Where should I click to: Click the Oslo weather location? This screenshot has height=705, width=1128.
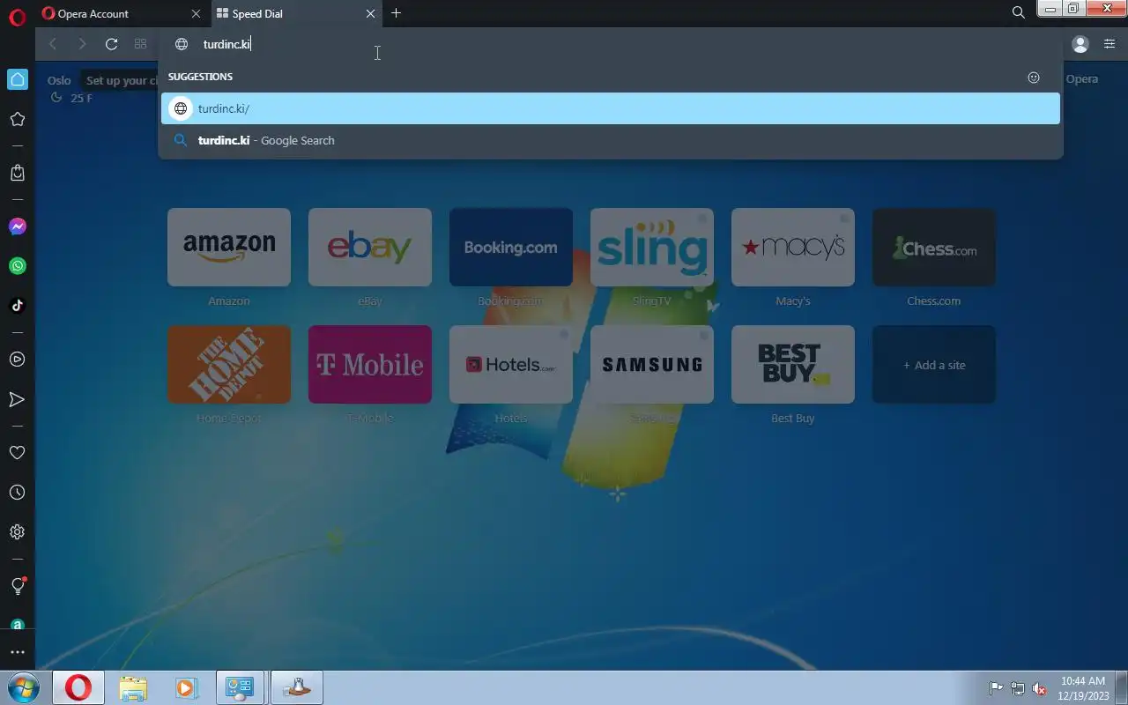[59, 80]
